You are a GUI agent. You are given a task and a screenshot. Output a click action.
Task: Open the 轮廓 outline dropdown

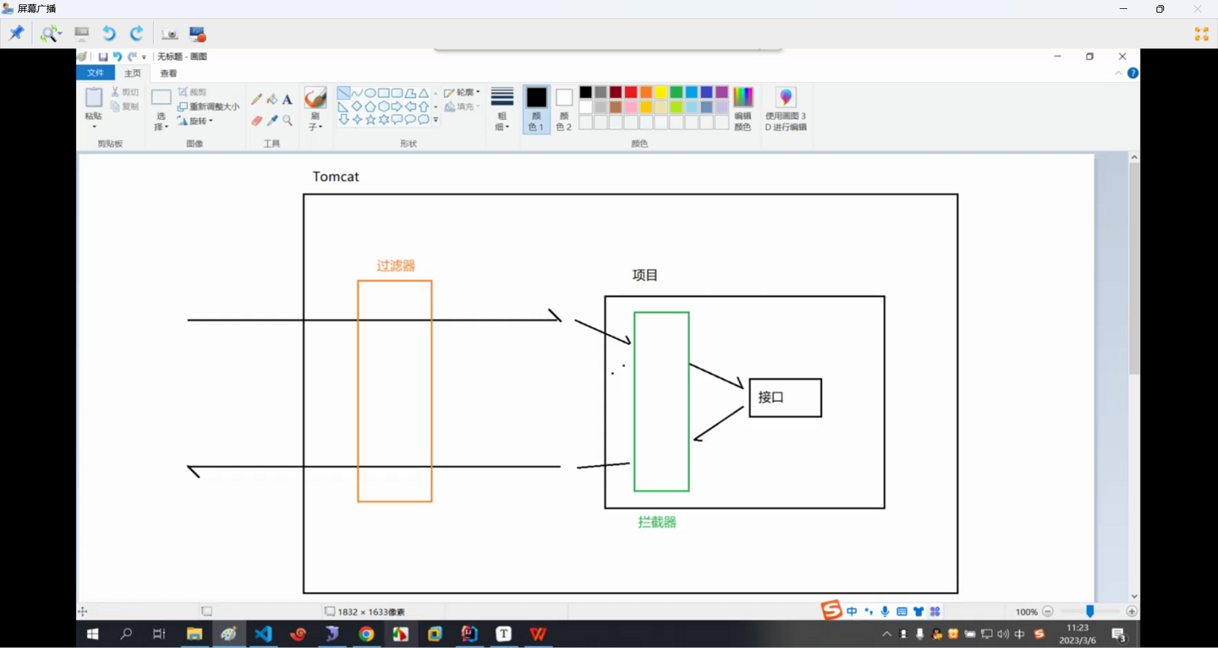[x=462, y=93]
